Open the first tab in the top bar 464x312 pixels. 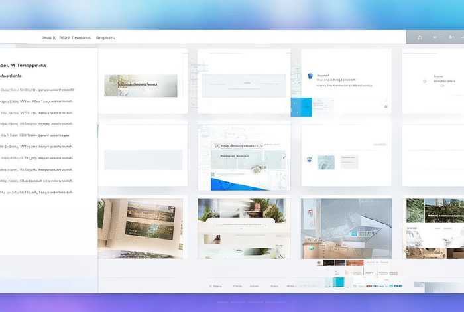click(48, 39)
